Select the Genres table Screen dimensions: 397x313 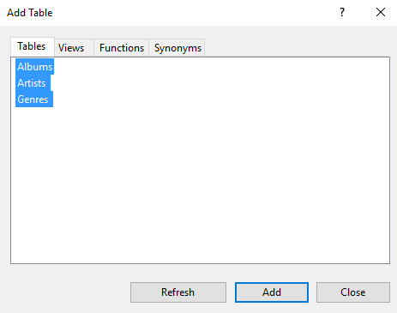(x=34, y=99)
